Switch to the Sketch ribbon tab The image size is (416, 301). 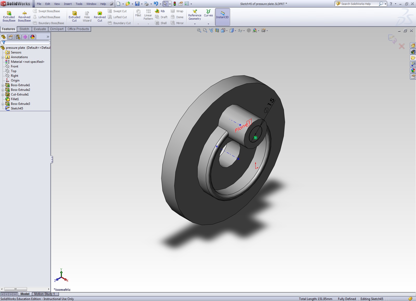(x=24, y=29)
